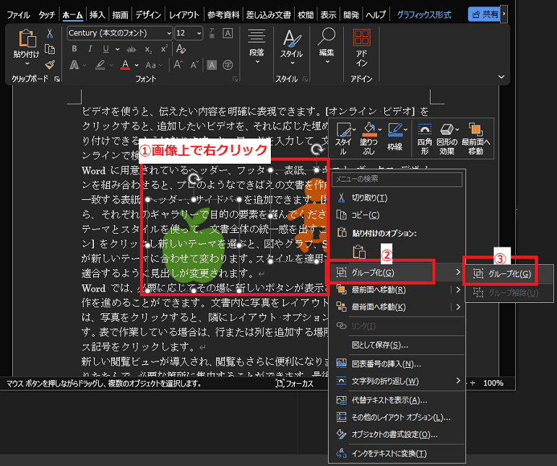Click the red font color button
The height and width of the screenshot is (466, 557).
(125, 65)
